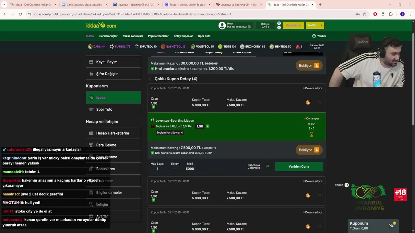This screenshot has width=415, height=233.
Task: Select TENİS 101 sport category
Action: point(227,47)
